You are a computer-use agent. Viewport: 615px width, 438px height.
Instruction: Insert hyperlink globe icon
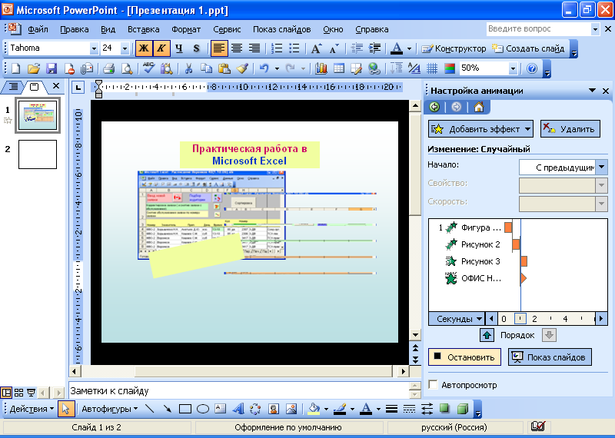point(374,68)
